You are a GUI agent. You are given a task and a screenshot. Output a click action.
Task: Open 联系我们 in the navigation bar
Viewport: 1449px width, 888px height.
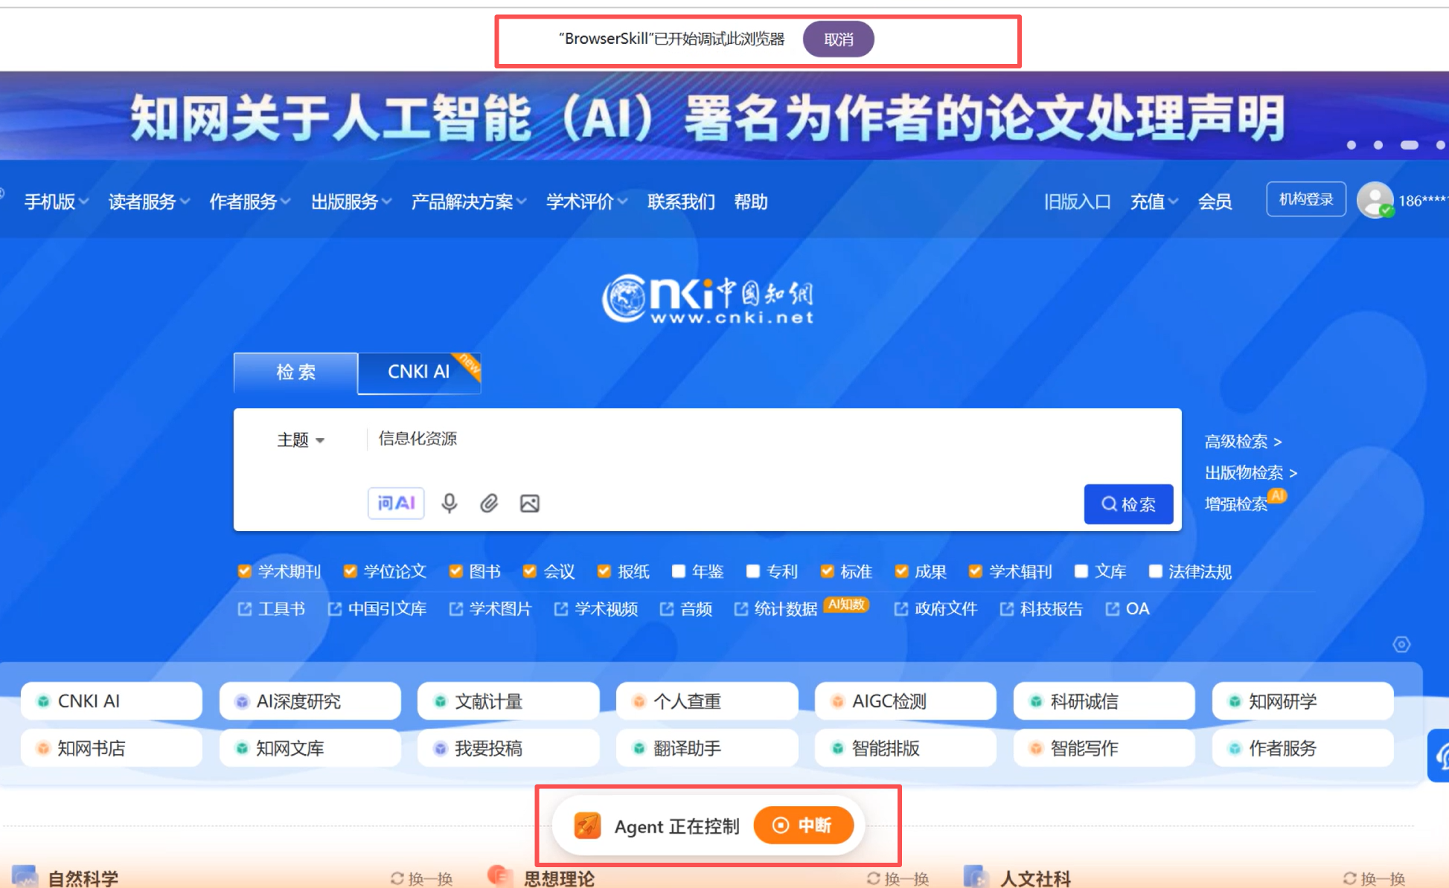[681, 202]
